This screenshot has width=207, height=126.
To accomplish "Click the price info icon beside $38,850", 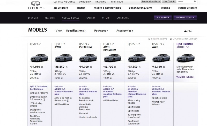I will coord(66,67).
